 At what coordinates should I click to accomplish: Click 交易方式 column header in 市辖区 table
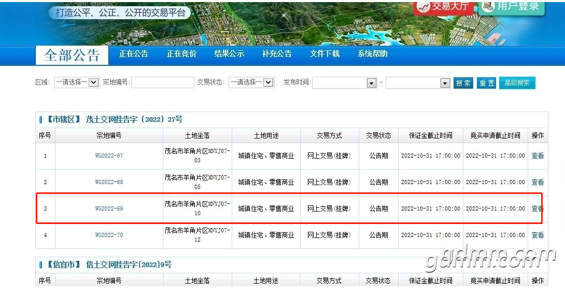pos(329,135)
